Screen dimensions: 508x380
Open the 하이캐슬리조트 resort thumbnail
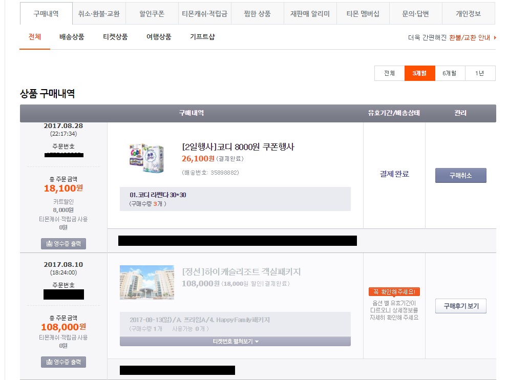click(x=146, y=283)
